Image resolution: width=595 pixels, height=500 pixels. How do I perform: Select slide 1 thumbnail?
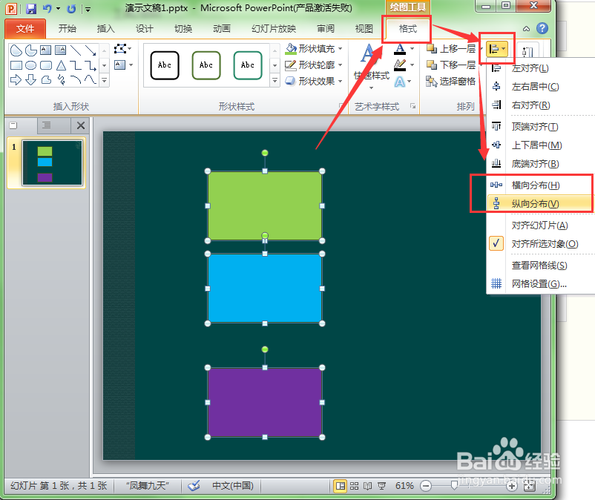(52, 162)
